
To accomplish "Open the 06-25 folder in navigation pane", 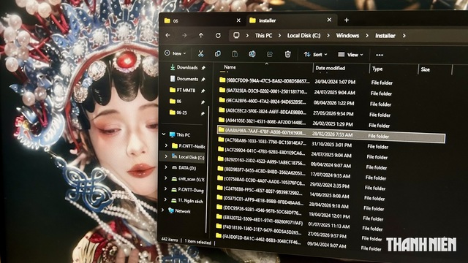I will pyautogui.click(x=178, y=113).
